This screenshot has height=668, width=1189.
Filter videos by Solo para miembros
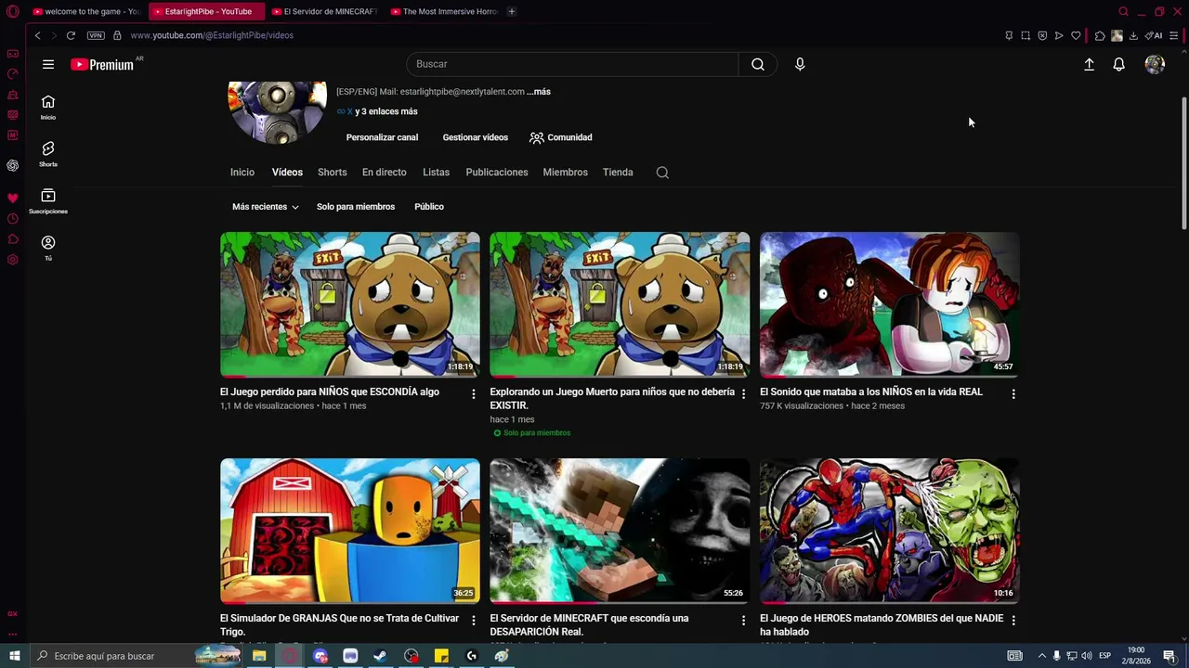pyautogui.click(x=356, y=207)
